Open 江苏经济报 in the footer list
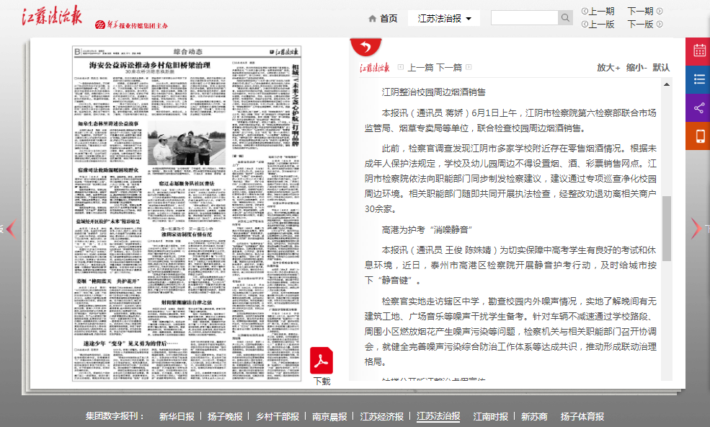 [x=382, y=417]
